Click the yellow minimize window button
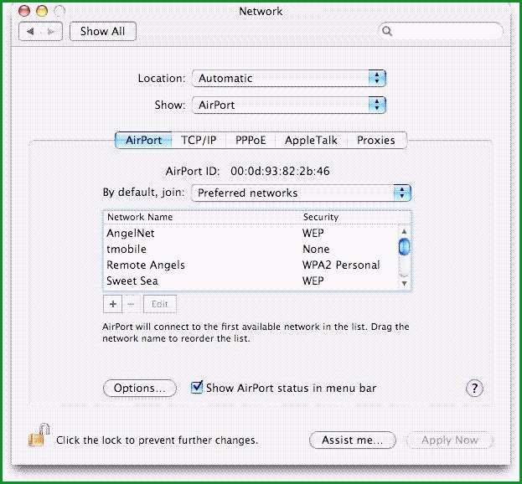 [42, 11]
